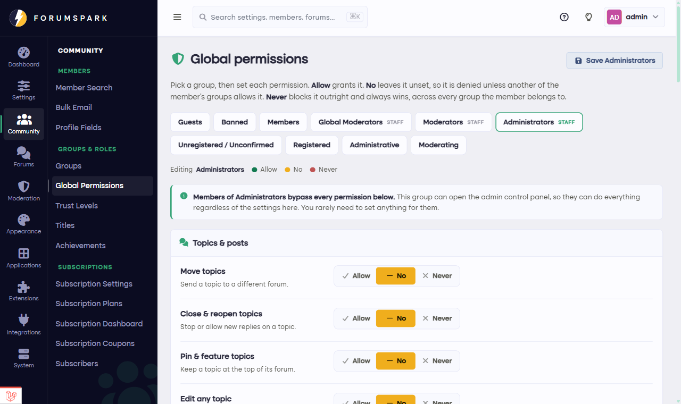Select the Banned group tab

coord(235,122)
